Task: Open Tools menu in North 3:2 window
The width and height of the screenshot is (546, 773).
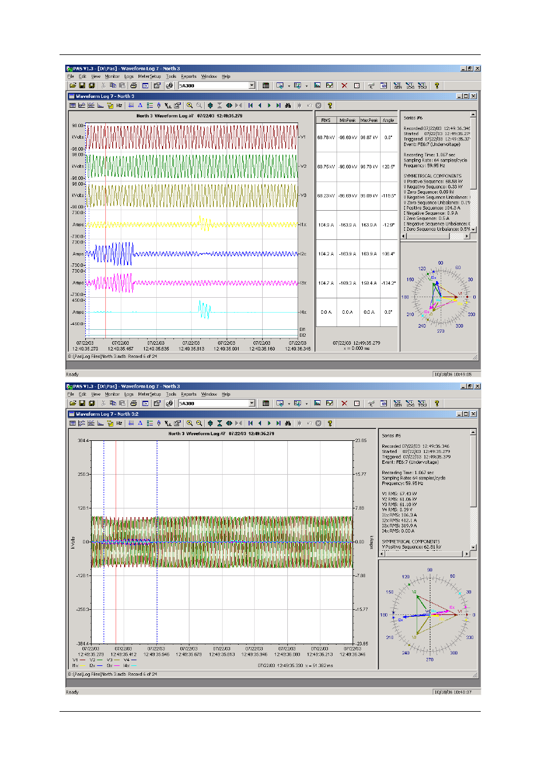Action: [171, 395]
